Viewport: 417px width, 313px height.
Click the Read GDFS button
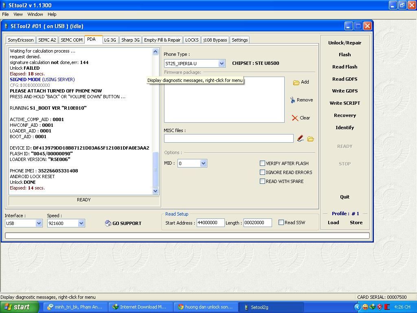(345, 79)
